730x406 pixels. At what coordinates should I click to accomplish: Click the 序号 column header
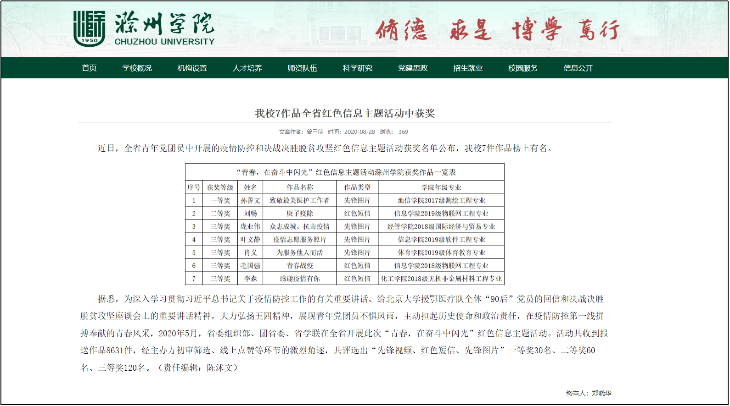tap(194, 187)
